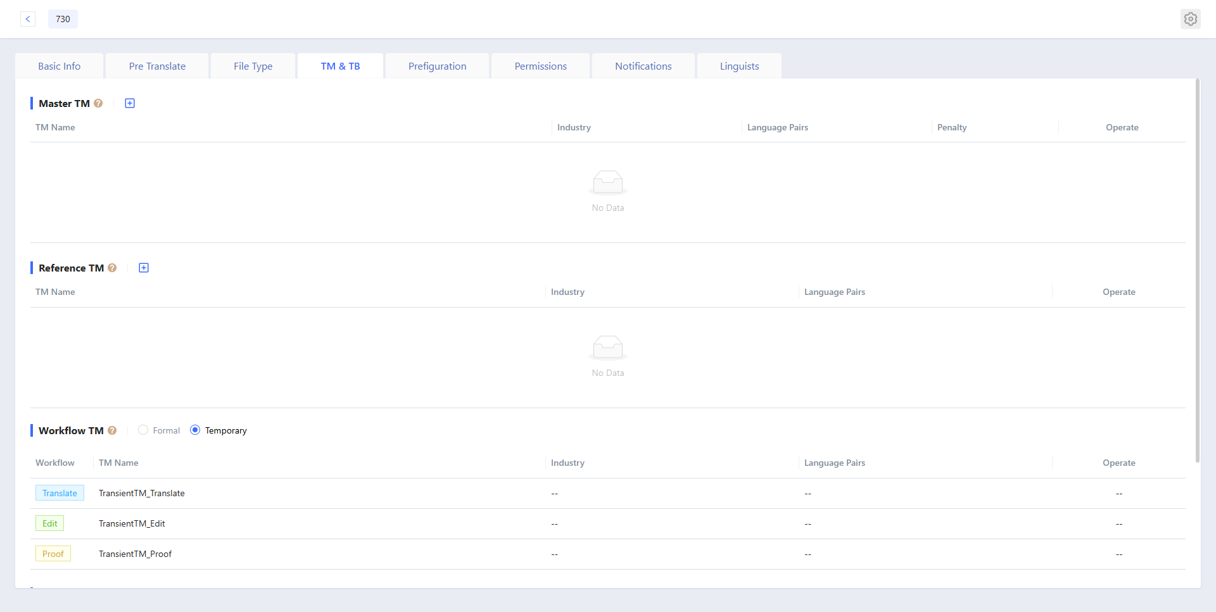Click the back arrow button
Viewport: 1216px width, 612px height.
coord(28,19)
